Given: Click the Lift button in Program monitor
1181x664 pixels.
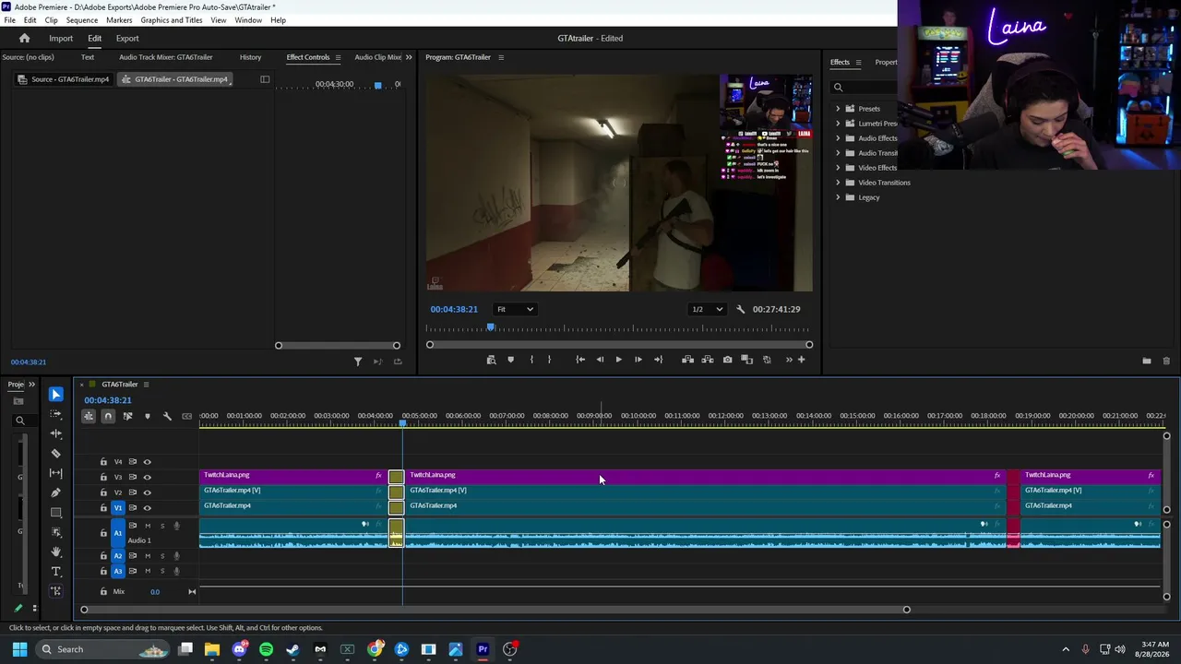Looking at the screenshot, I should (687, 360).
